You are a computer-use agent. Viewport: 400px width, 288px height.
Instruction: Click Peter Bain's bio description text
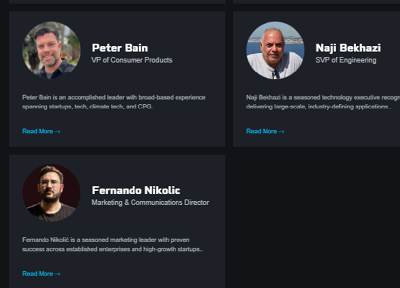[114, 102]
